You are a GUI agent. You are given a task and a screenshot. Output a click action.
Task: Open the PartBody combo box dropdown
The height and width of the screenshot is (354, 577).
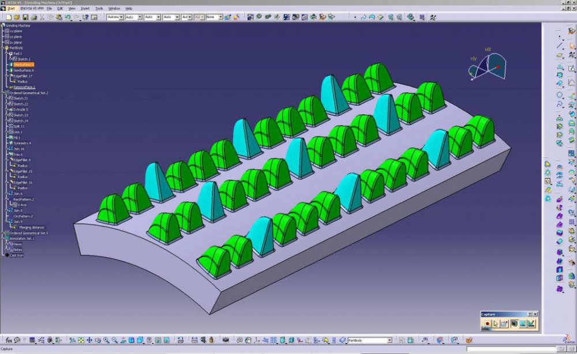(389, 341)
